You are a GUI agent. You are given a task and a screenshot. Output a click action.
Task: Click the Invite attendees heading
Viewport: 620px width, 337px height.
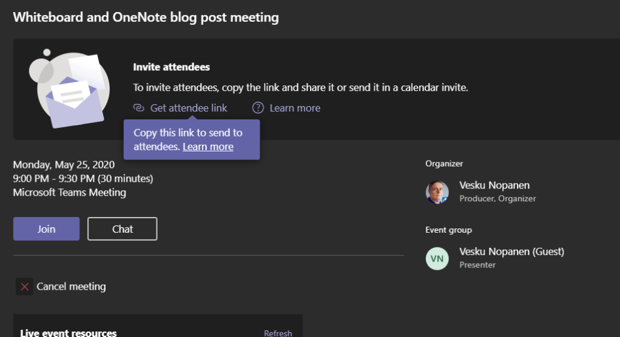172,67
